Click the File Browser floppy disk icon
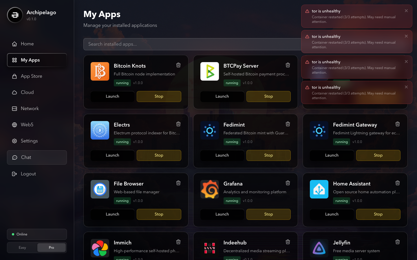 pos(100,189)
